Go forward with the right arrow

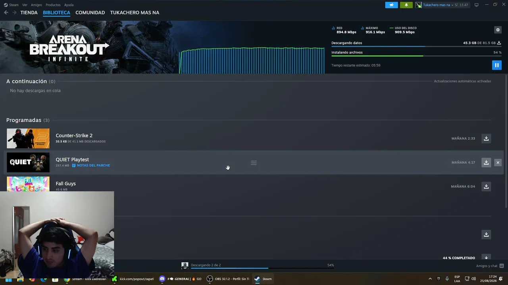[14, 13]
